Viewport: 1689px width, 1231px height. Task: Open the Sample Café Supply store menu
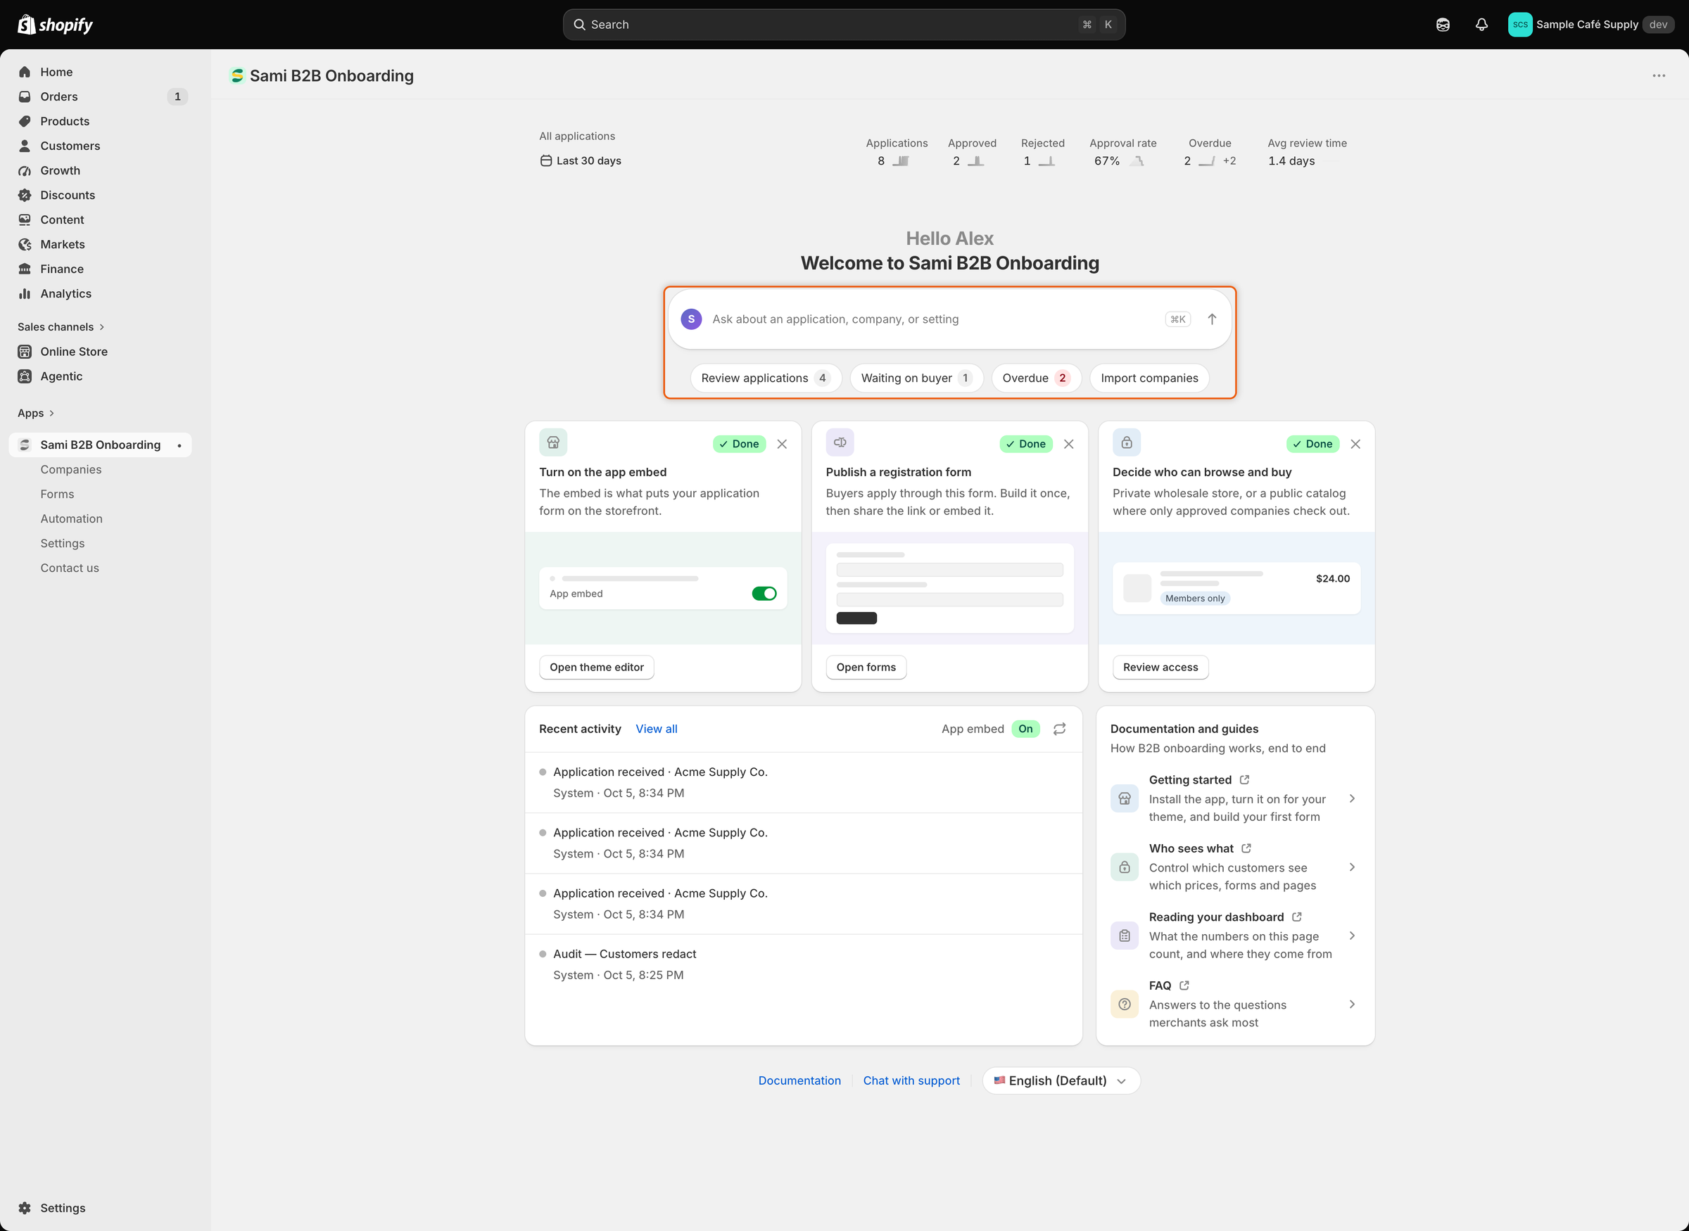(1591, 25)
